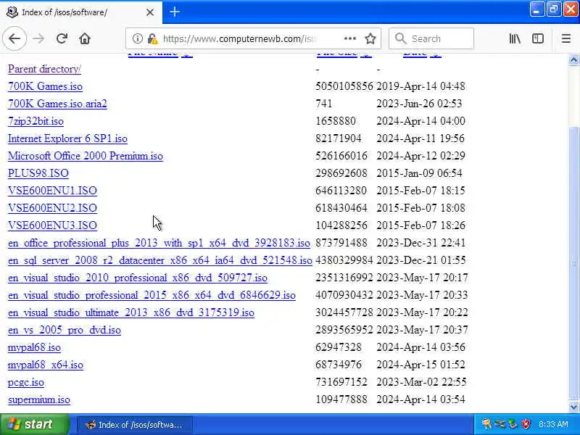The height and width of the screenshot is (435, 580).
Task: Reload the current page
Action: [62, 38]
